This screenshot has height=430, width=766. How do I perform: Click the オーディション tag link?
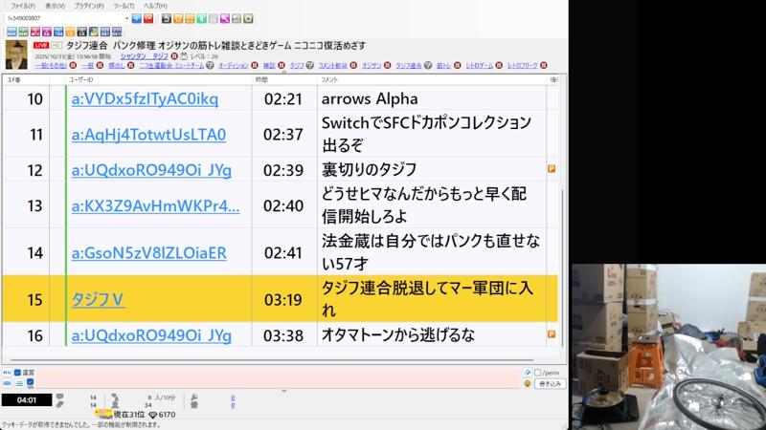tap(233, 65)
